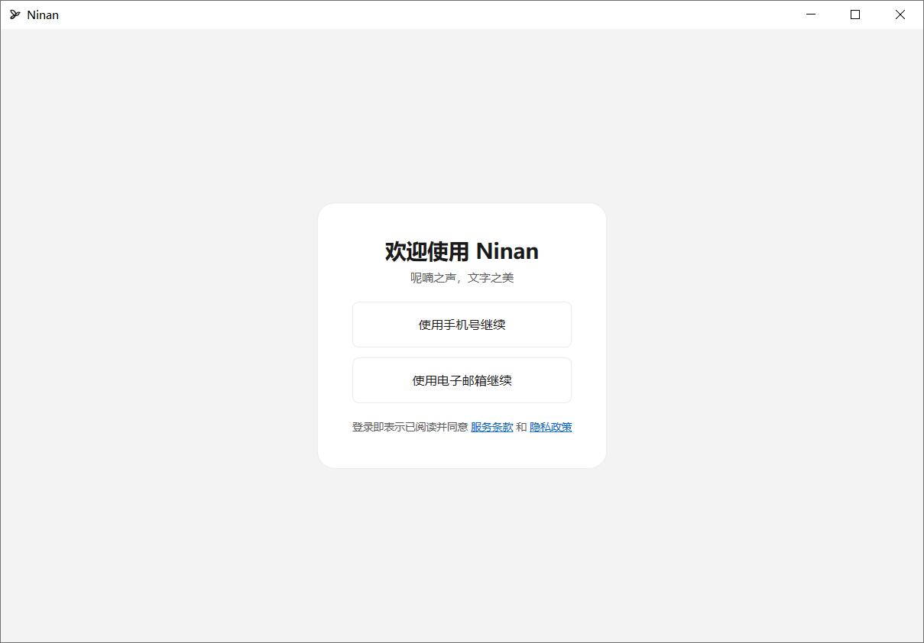
Task: Close the Ninan window
Action: pos(900,15)
